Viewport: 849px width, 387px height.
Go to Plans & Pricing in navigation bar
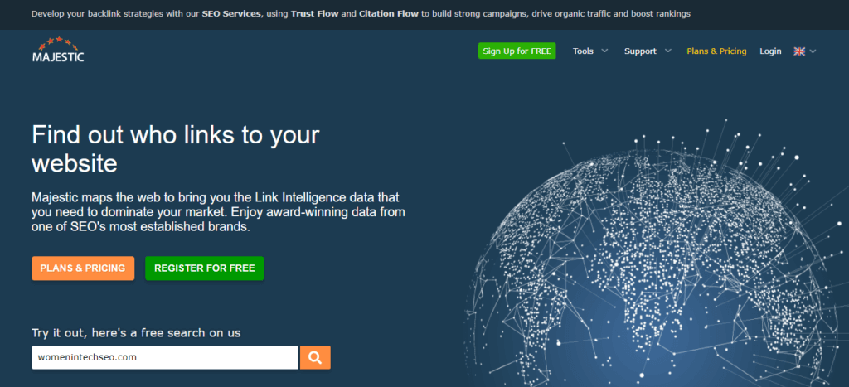[716, 51]
